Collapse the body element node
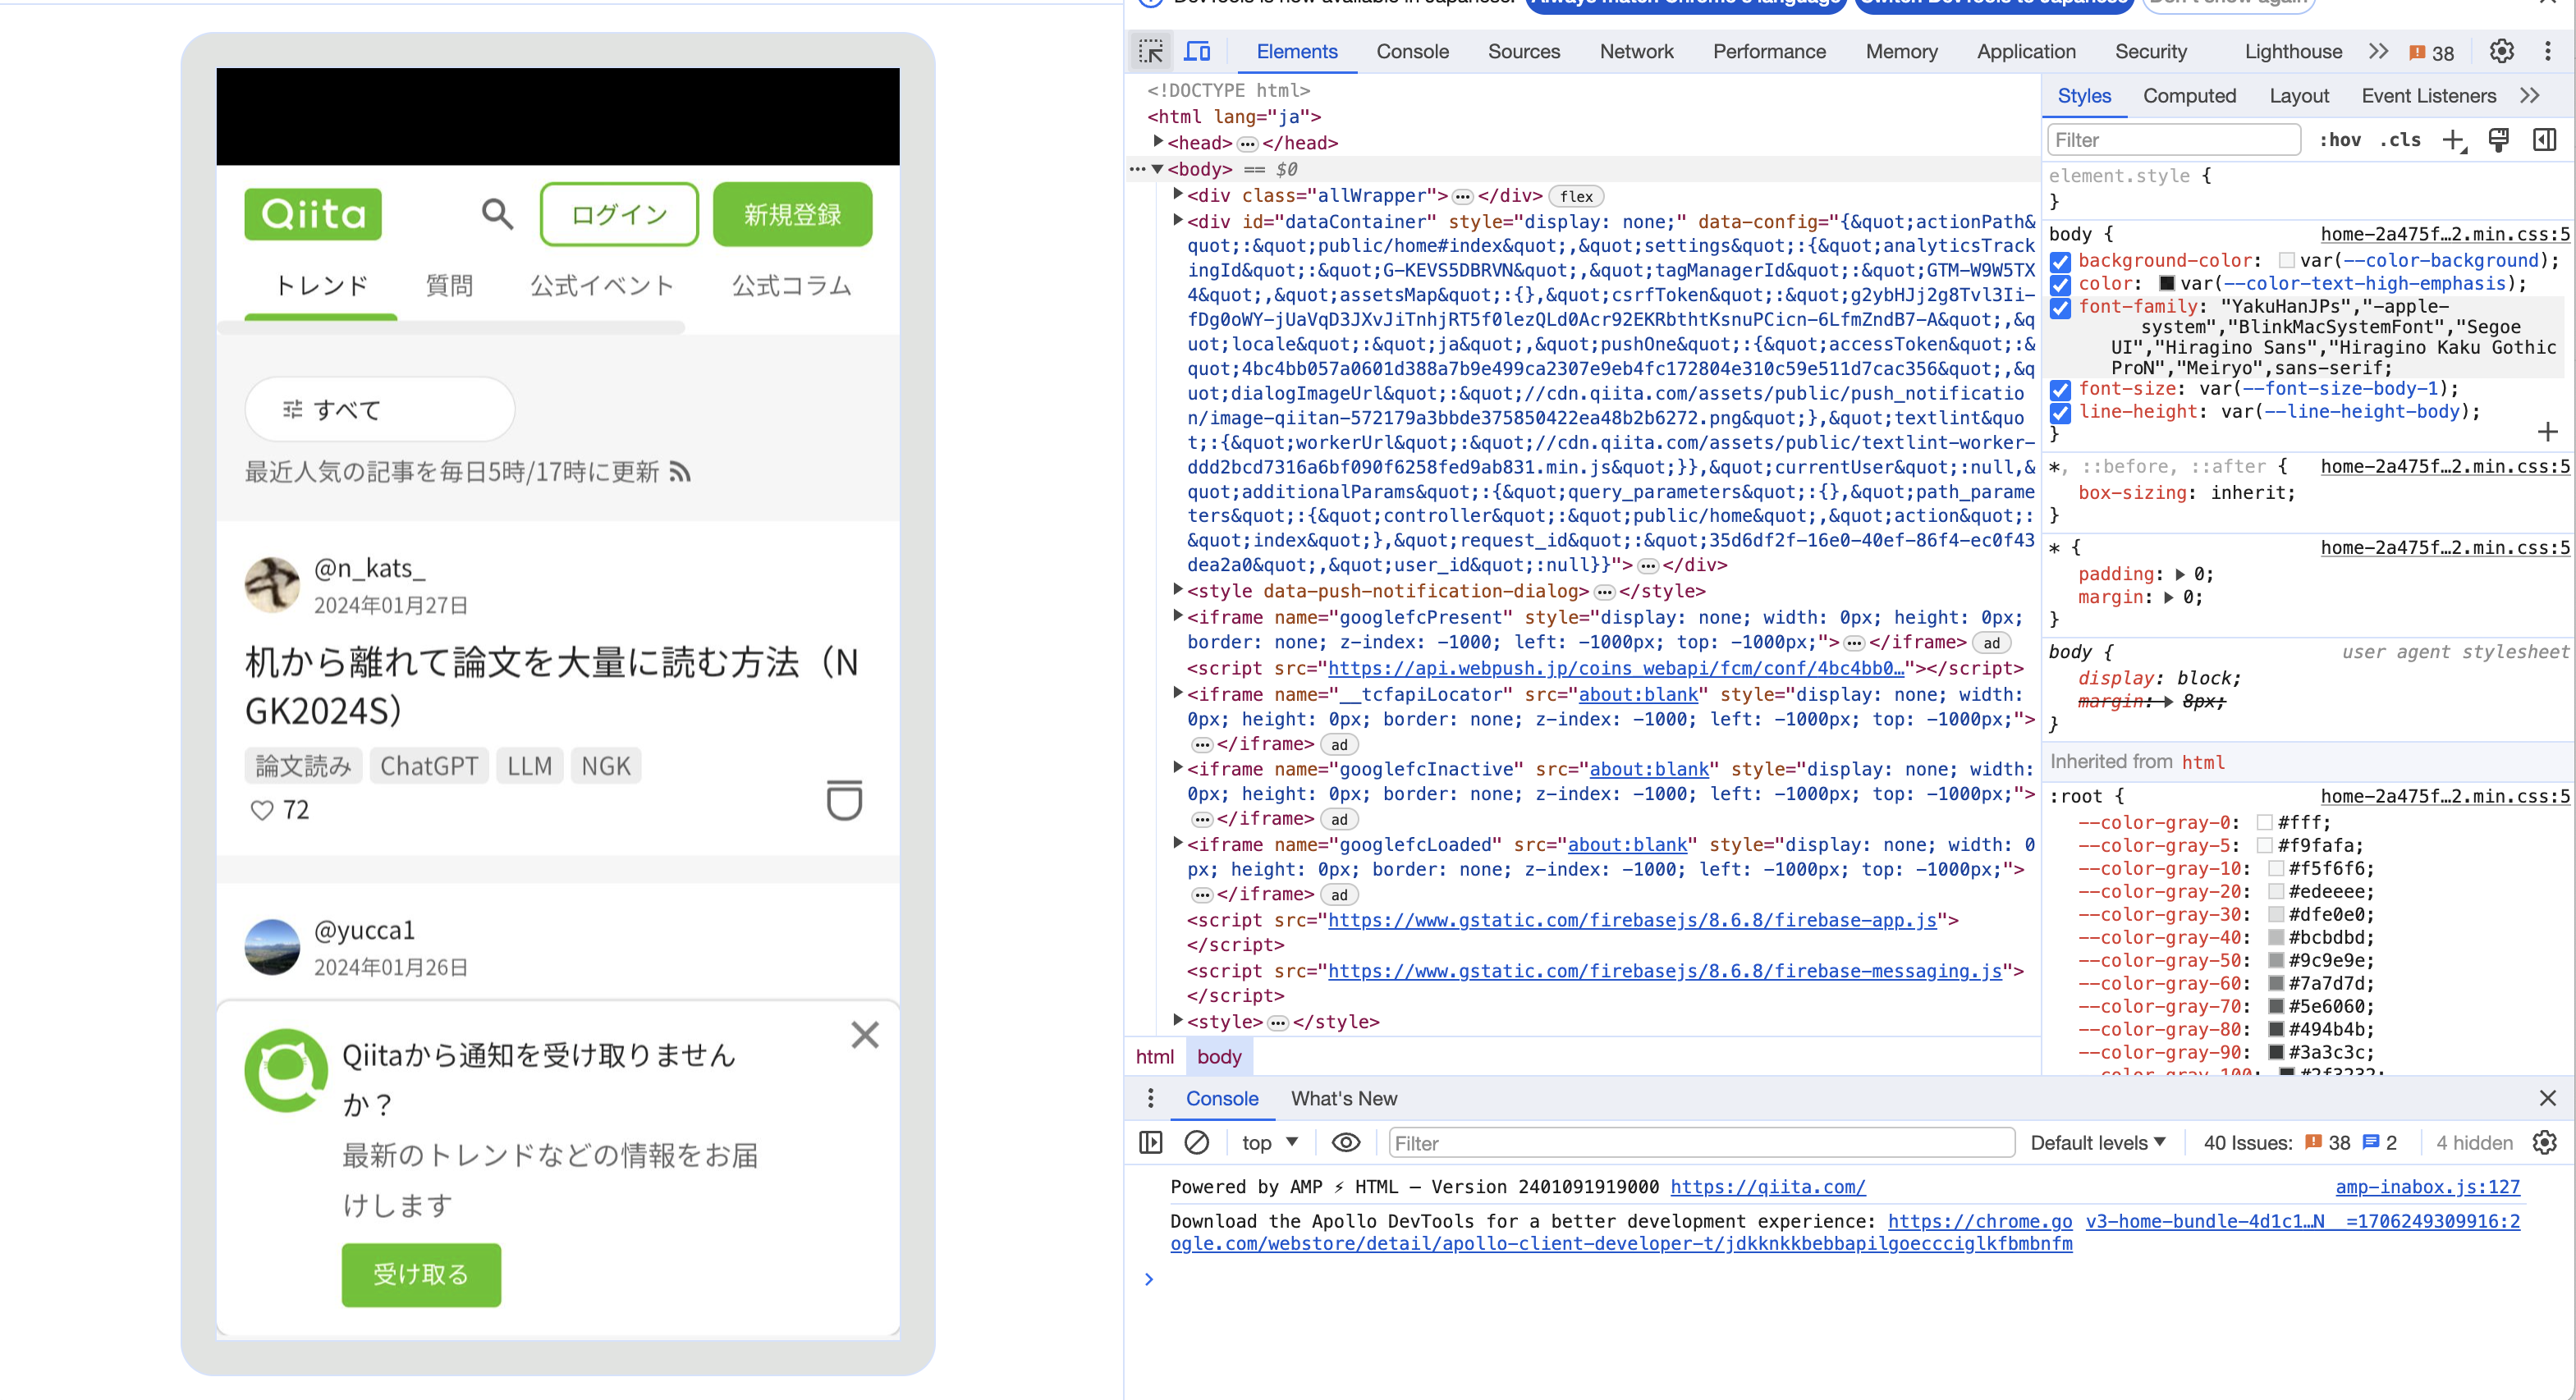The width and height of the screenshot is (2576, 1400). tap(1158, 169)
